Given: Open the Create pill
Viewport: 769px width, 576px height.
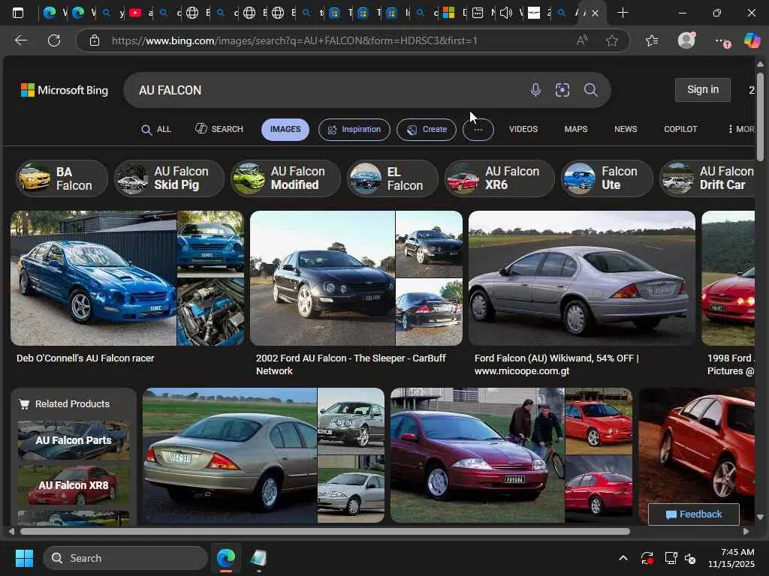Looking at the screenshot, I should 427,129.
